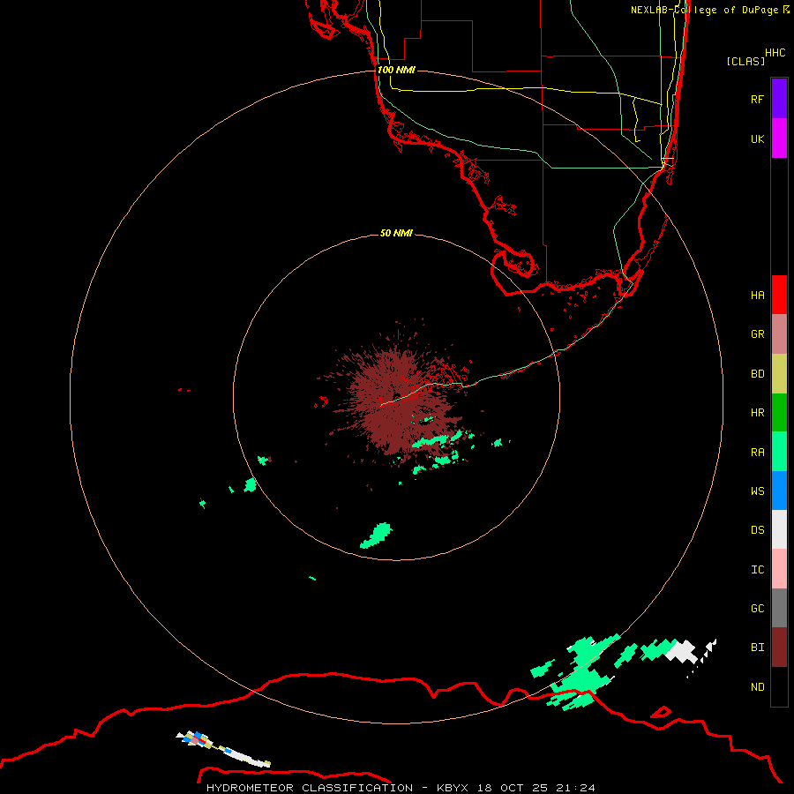Image resolution: width=794 pixels, height=794 pixels.
Task: Select the GR dusty pink legend swatch
Action: click(x=779, y=334)
